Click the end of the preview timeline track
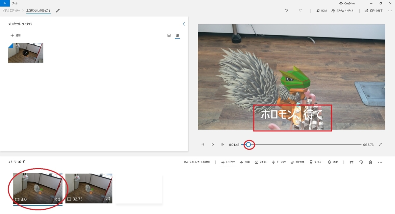Viewport: 395px width, 214px height. [x=361, y=144]
